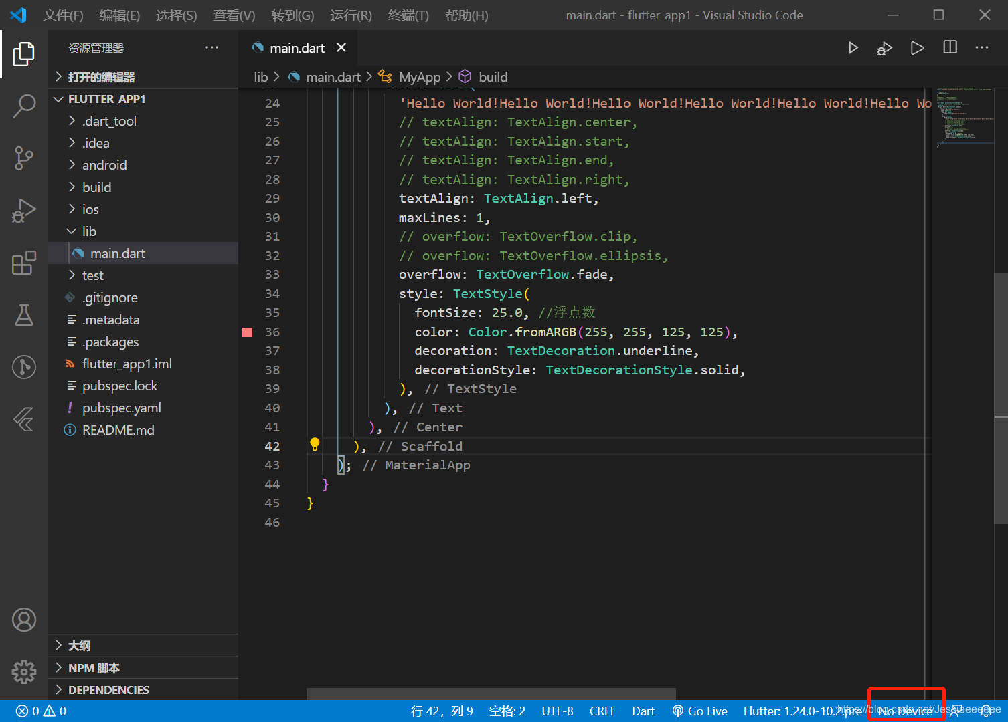1008x722 pixels.
Task: Open the Run and Debug view
Action: 23,211
